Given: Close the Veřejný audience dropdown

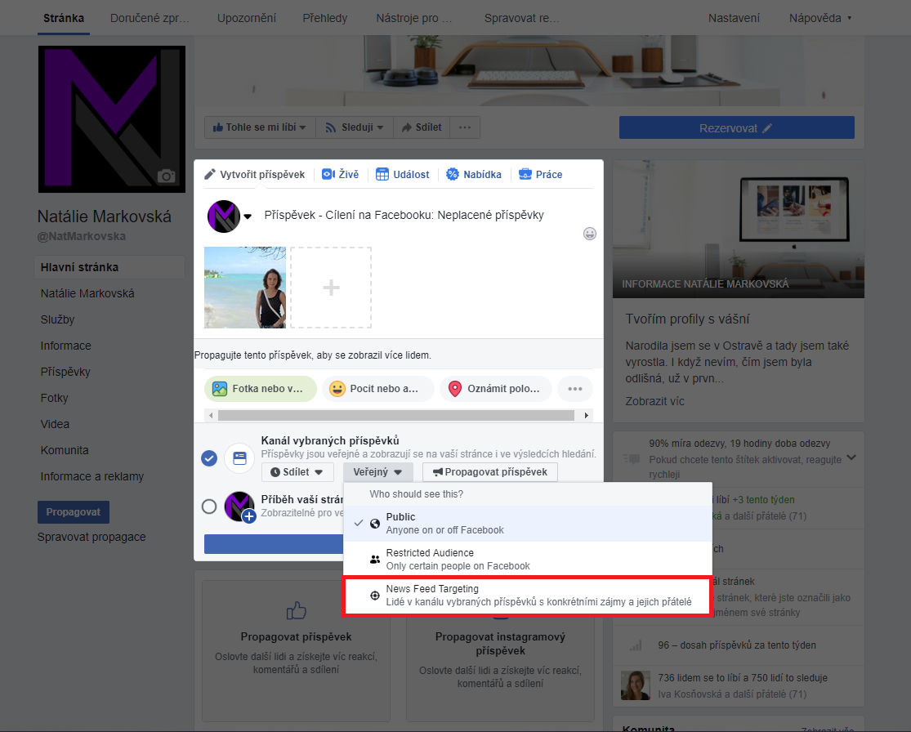Looking at the screenshot, I should coord(378,472).
